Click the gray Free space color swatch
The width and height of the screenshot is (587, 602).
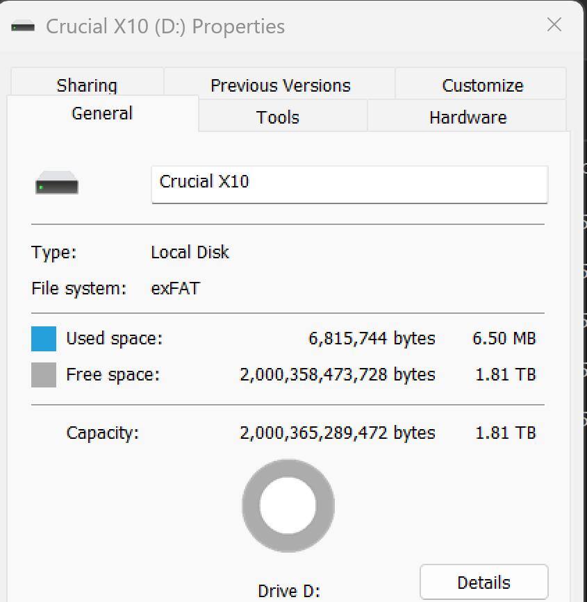click(x=44, y=375)
